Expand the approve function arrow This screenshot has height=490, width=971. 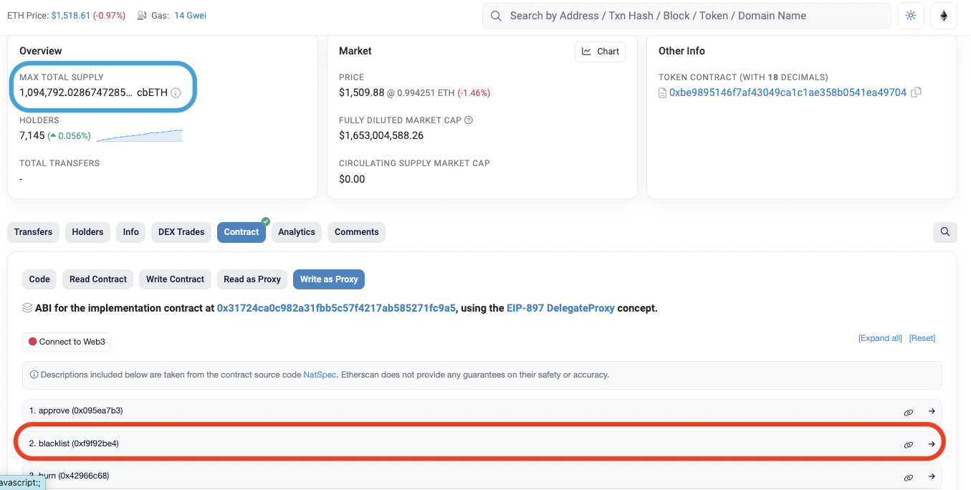(x=932, y=411)
